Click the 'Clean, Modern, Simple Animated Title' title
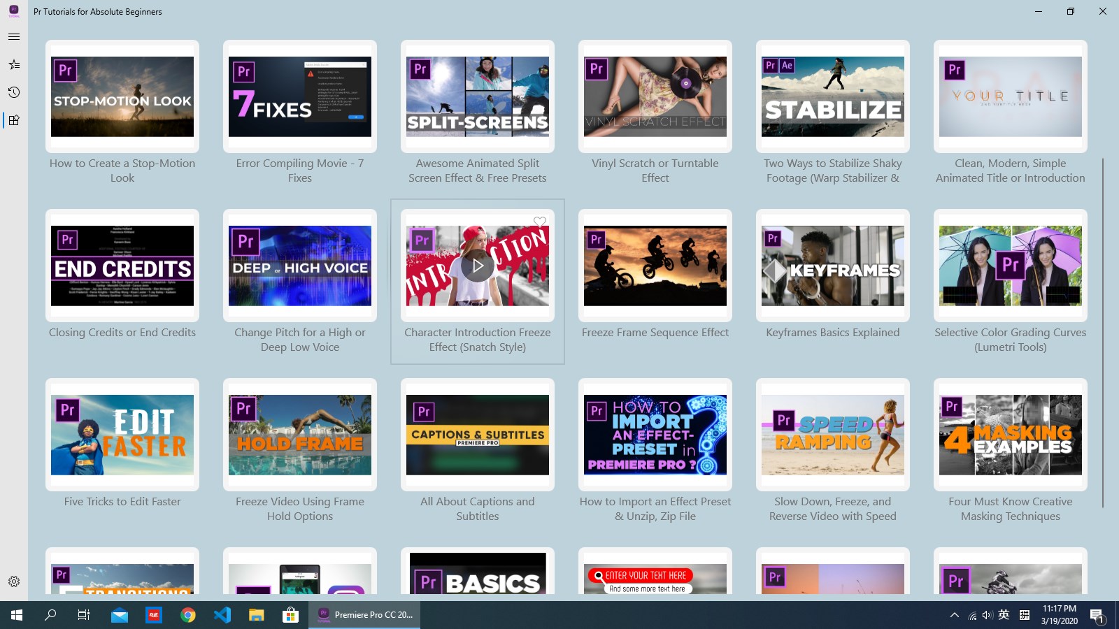This screenshot has height=629, width=1119. click(x=1011, y=171)
